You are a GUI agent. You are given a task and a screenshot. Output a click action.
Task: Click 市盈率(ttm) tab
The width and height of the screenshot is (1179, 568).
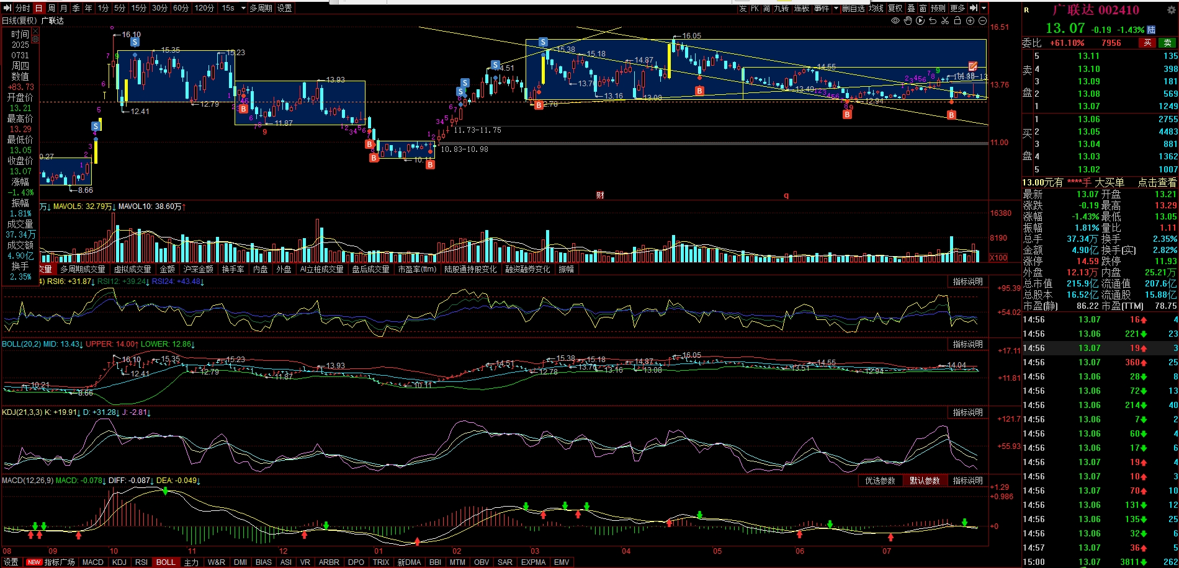pyautogui.click(x=417, y=269)
